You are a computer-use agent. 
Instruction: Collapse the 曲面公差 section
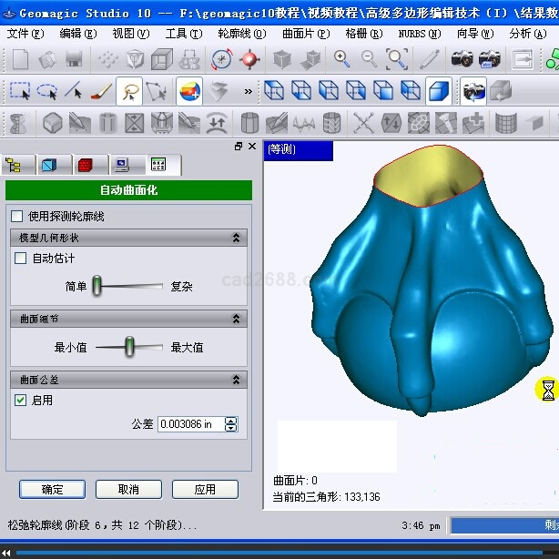tap(237, 380)
